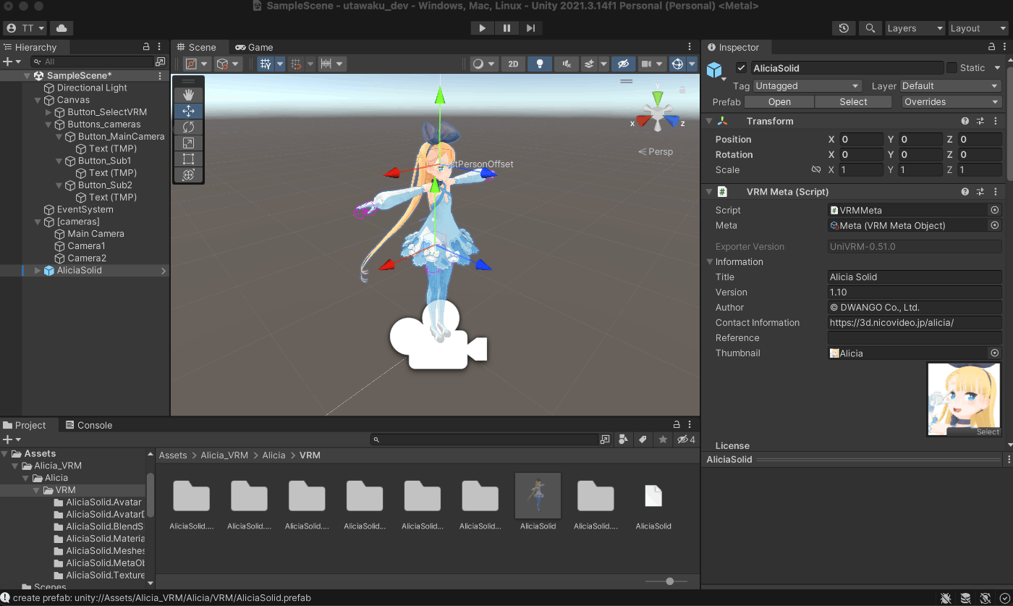This screenshot has width=1013, height=606.
Task: Select the Scale tool in Scene view
Action: (188, 143)
